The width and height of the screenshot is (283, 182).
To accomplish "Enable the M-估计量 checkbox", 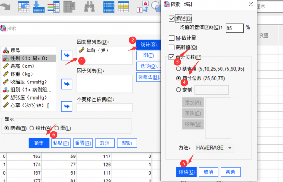I will coord(171,38).
